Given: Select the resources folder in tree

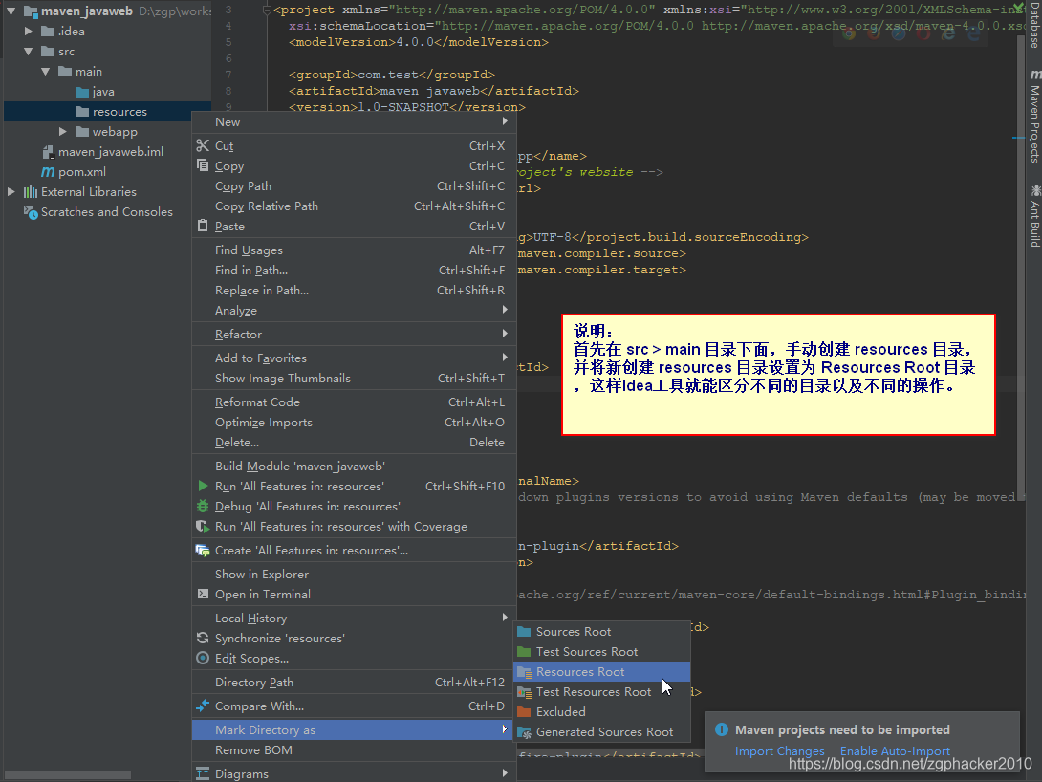Looking at the screenshot, I should point(108,112).
